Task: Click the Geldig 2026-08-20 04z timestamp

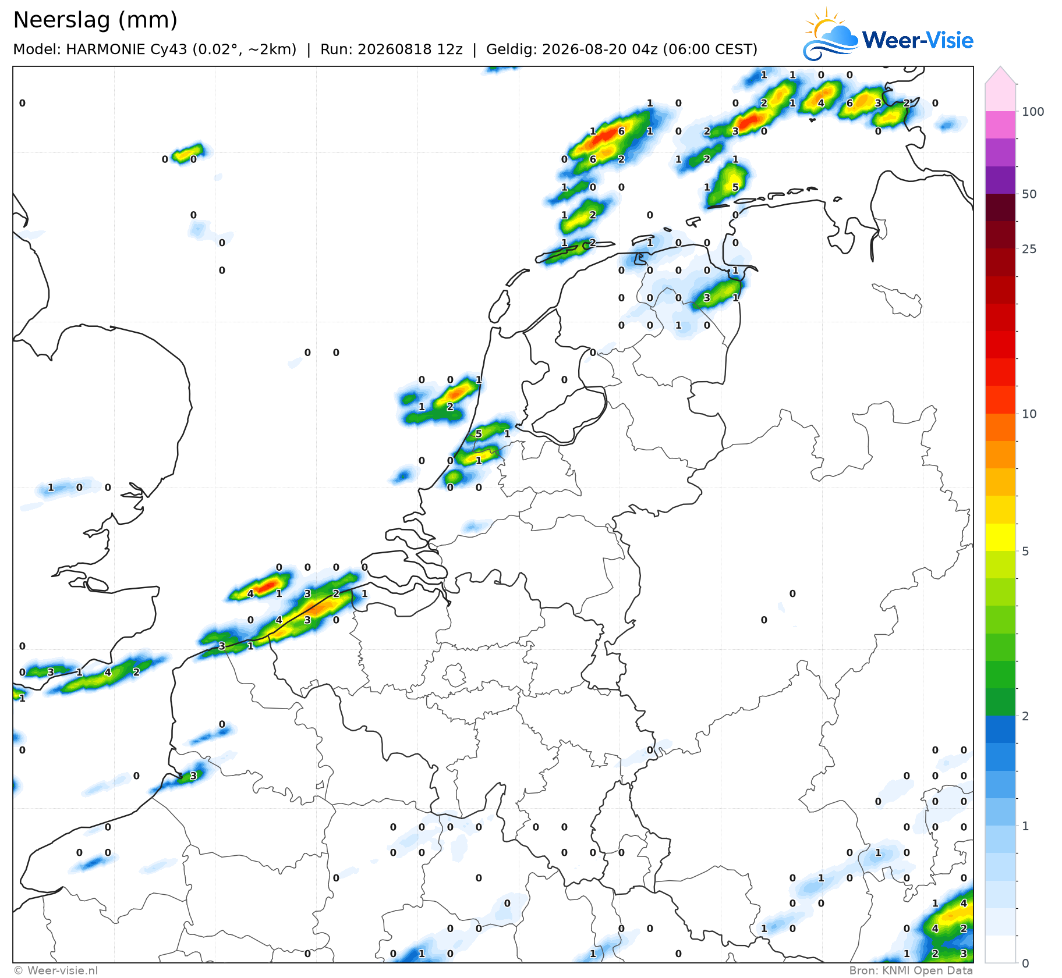Action: coord(622,49)
